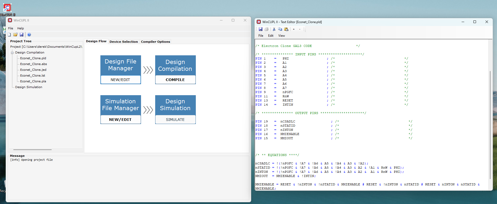Open the Text Editor View menu
Image resolution: width=497 pixels, height=204 pixels.
[282, 36]
